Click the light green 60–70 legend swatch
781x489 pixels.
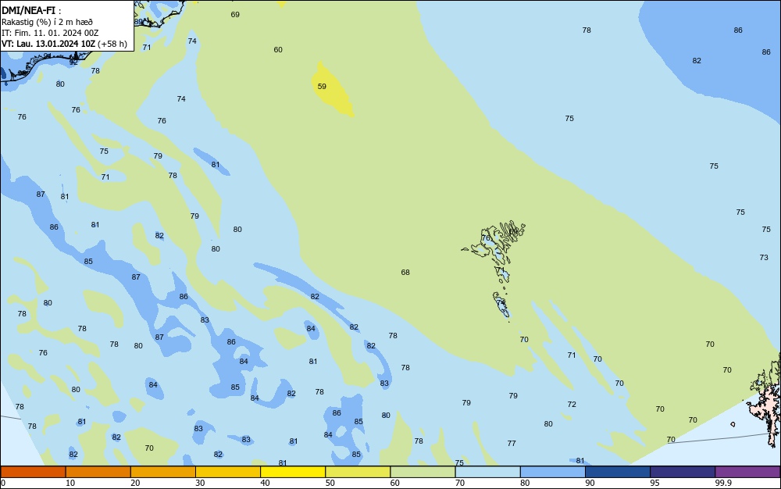coord(423,472)
